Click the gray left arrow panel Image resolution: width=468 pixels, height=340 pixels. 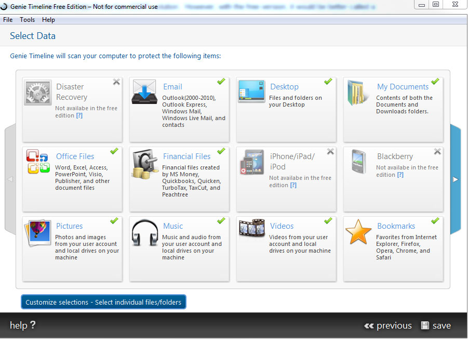pyautogui.click(x=10, y=179)
